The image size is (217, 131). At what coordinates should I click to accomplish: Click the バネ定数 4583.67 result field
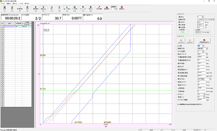click(198, 32)
